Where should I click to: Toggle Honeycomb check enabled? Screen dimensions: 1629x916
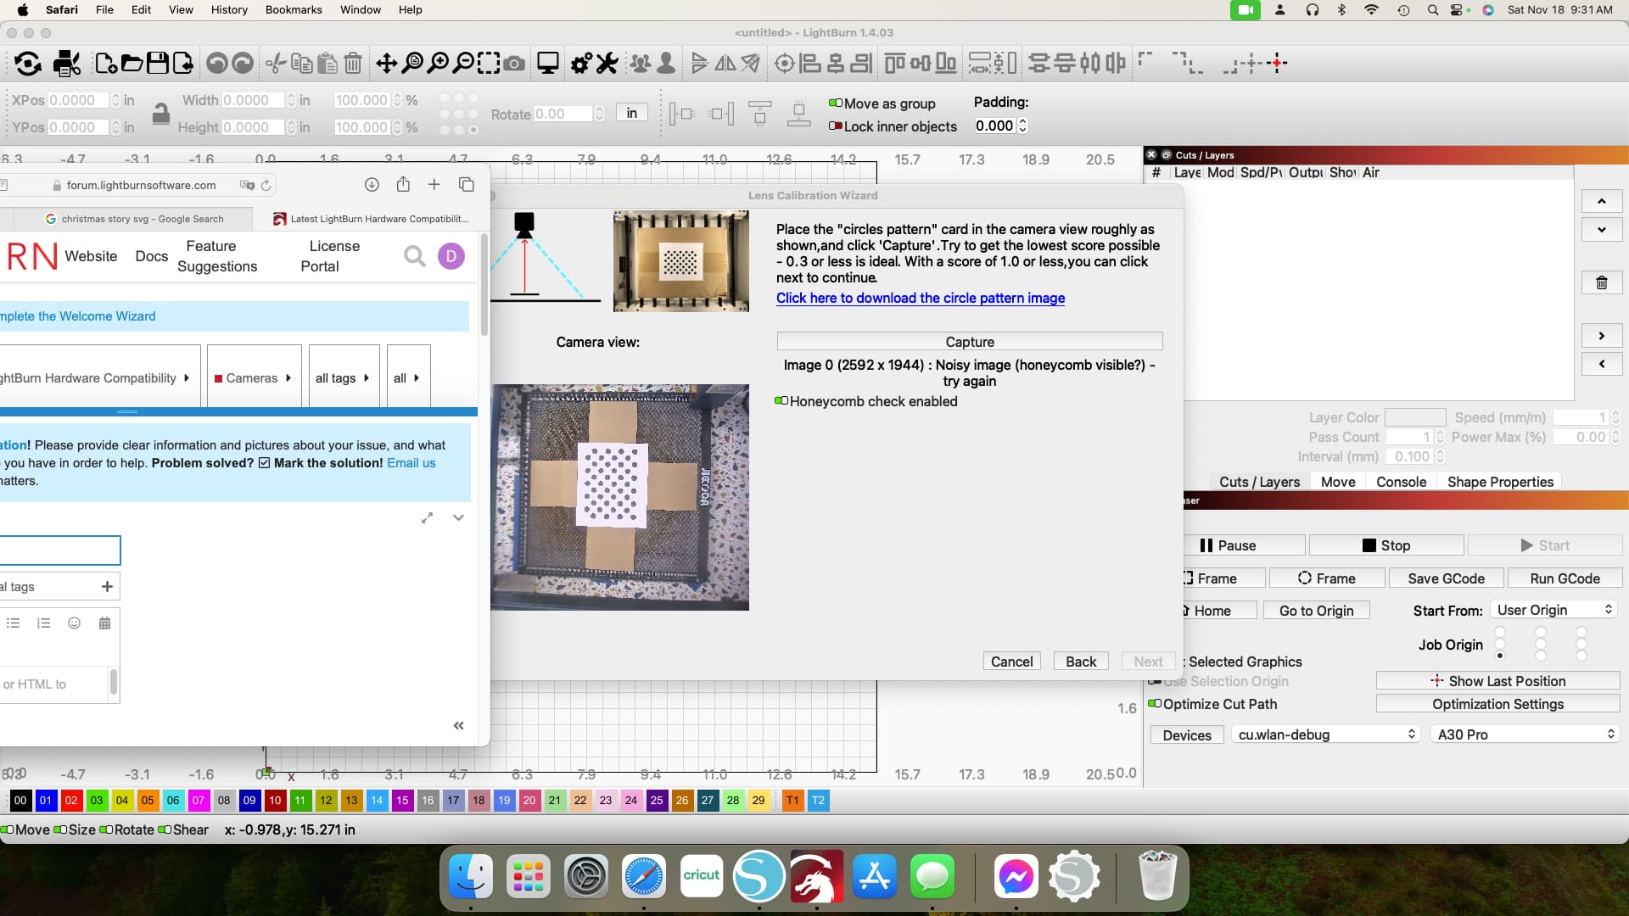click(781, 401)
